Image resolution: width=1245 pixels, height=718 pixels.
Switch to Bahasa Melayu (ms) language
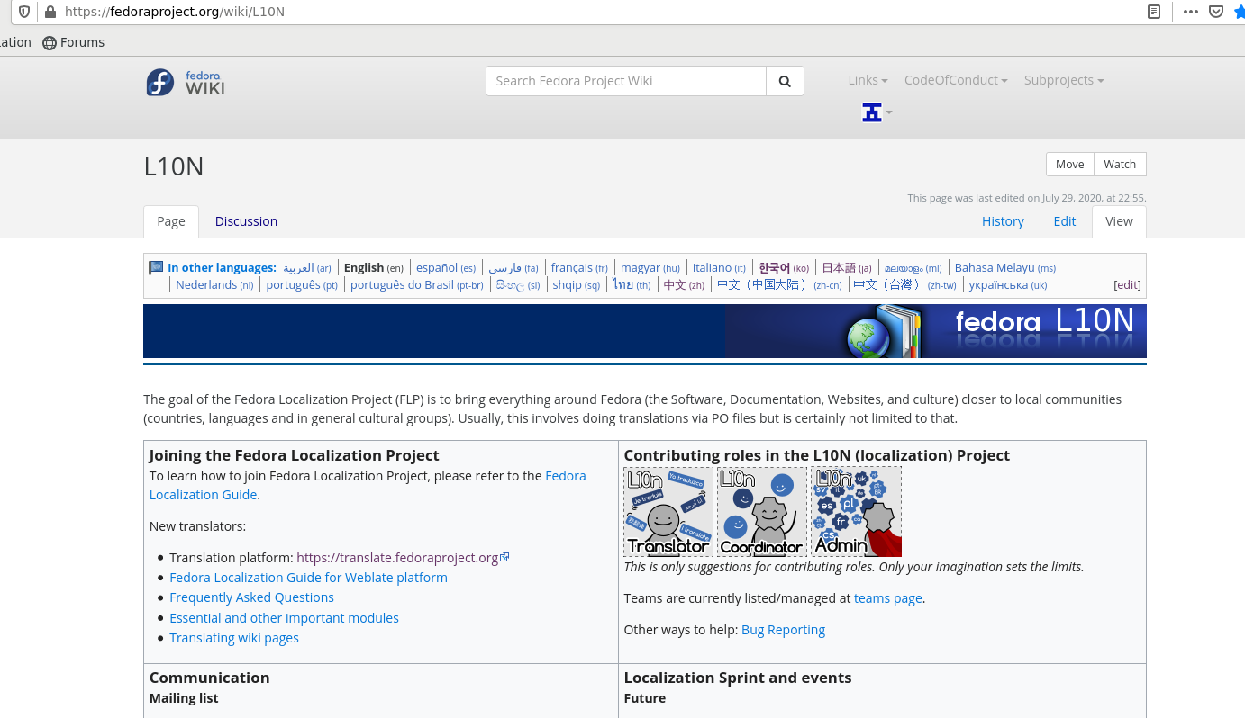[1005, 268]
